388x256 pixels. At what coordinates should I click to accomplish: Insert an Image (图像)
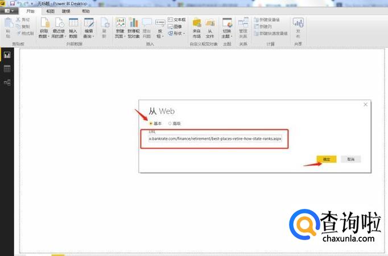point(175,27)
